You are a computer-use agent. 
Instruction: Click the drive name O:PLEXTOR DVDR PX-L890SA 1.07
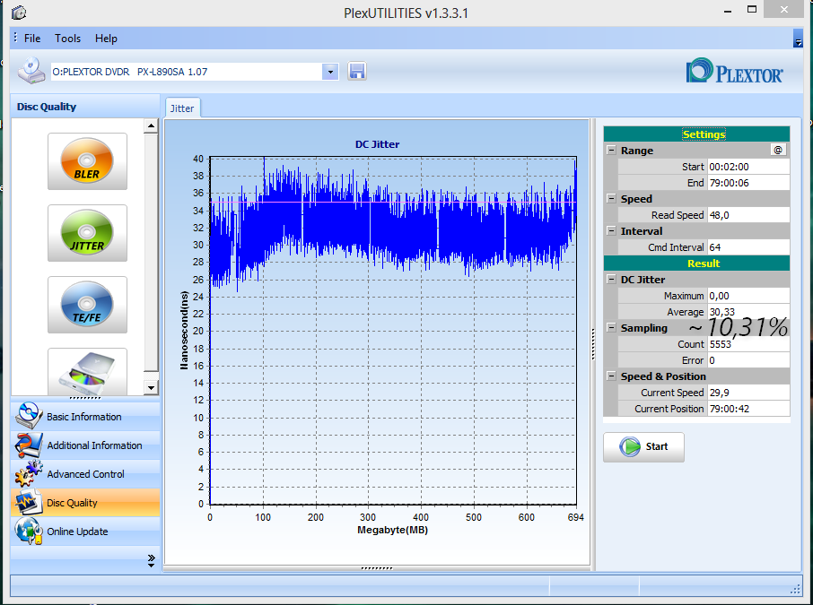(129, 72)
